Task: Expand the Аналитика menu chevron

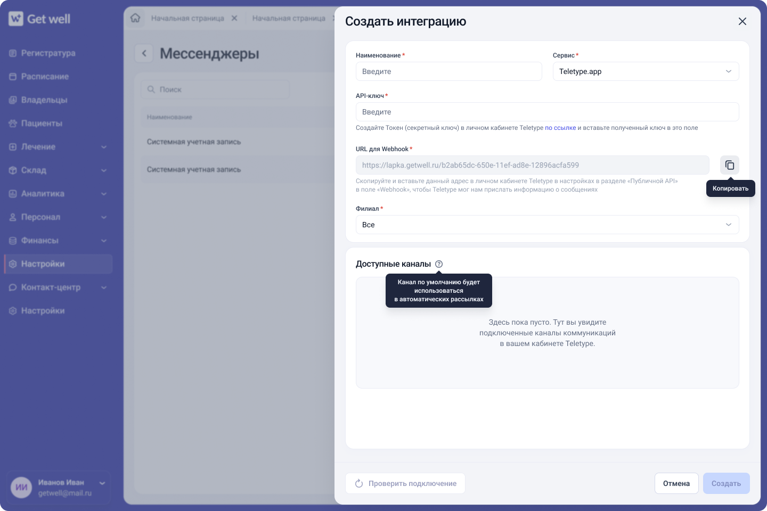Action: 104,194
